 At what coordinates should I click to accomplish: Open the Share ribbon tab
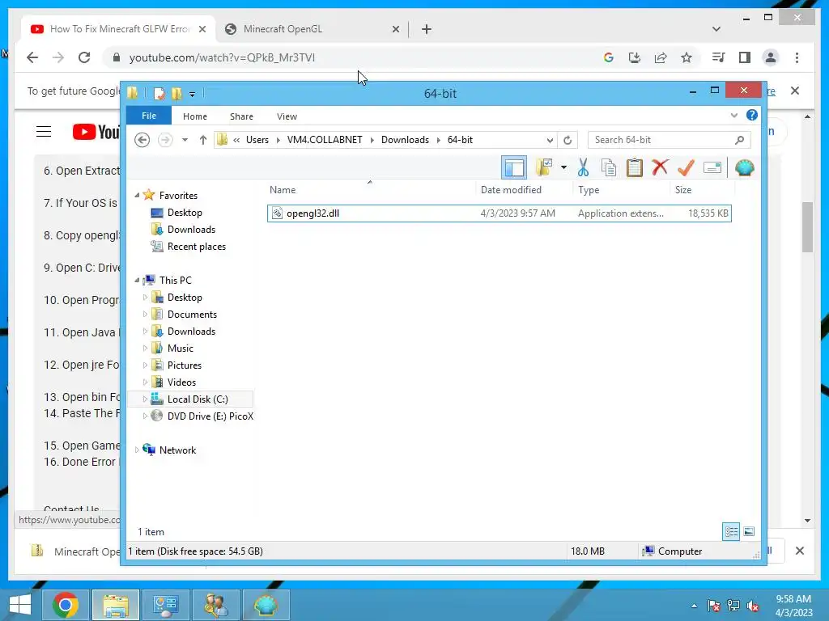tap(241, 116)
